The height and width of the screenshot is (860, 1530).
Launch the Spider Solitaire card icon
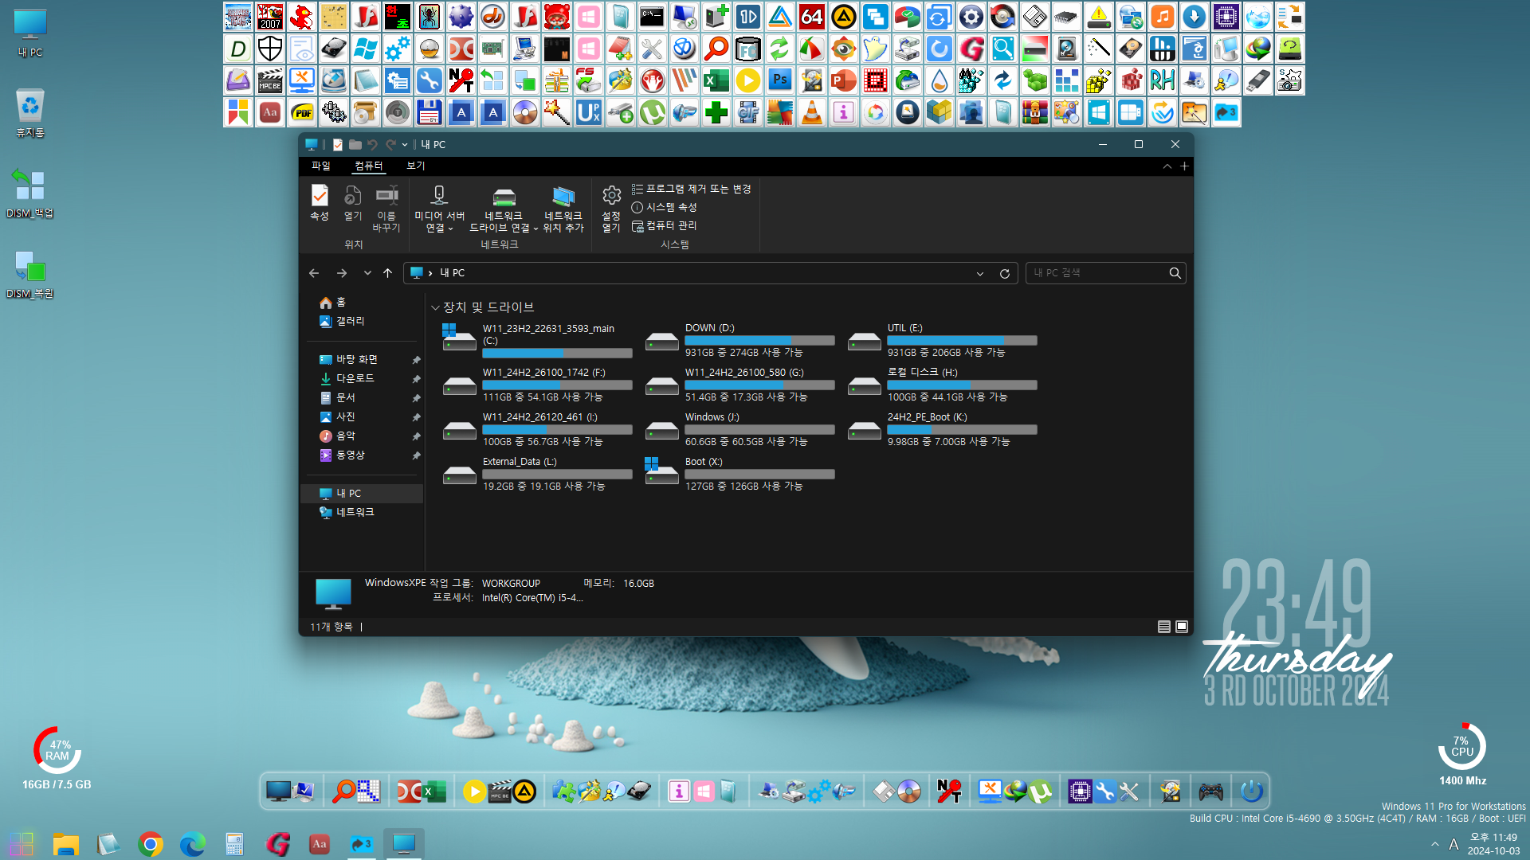coord(429,17)
